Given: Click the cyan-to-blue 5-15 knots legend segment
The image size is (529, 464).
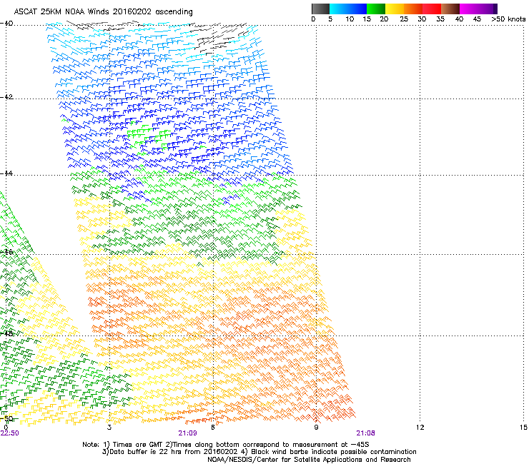Looking at the screenshot, I should point(348,9).
